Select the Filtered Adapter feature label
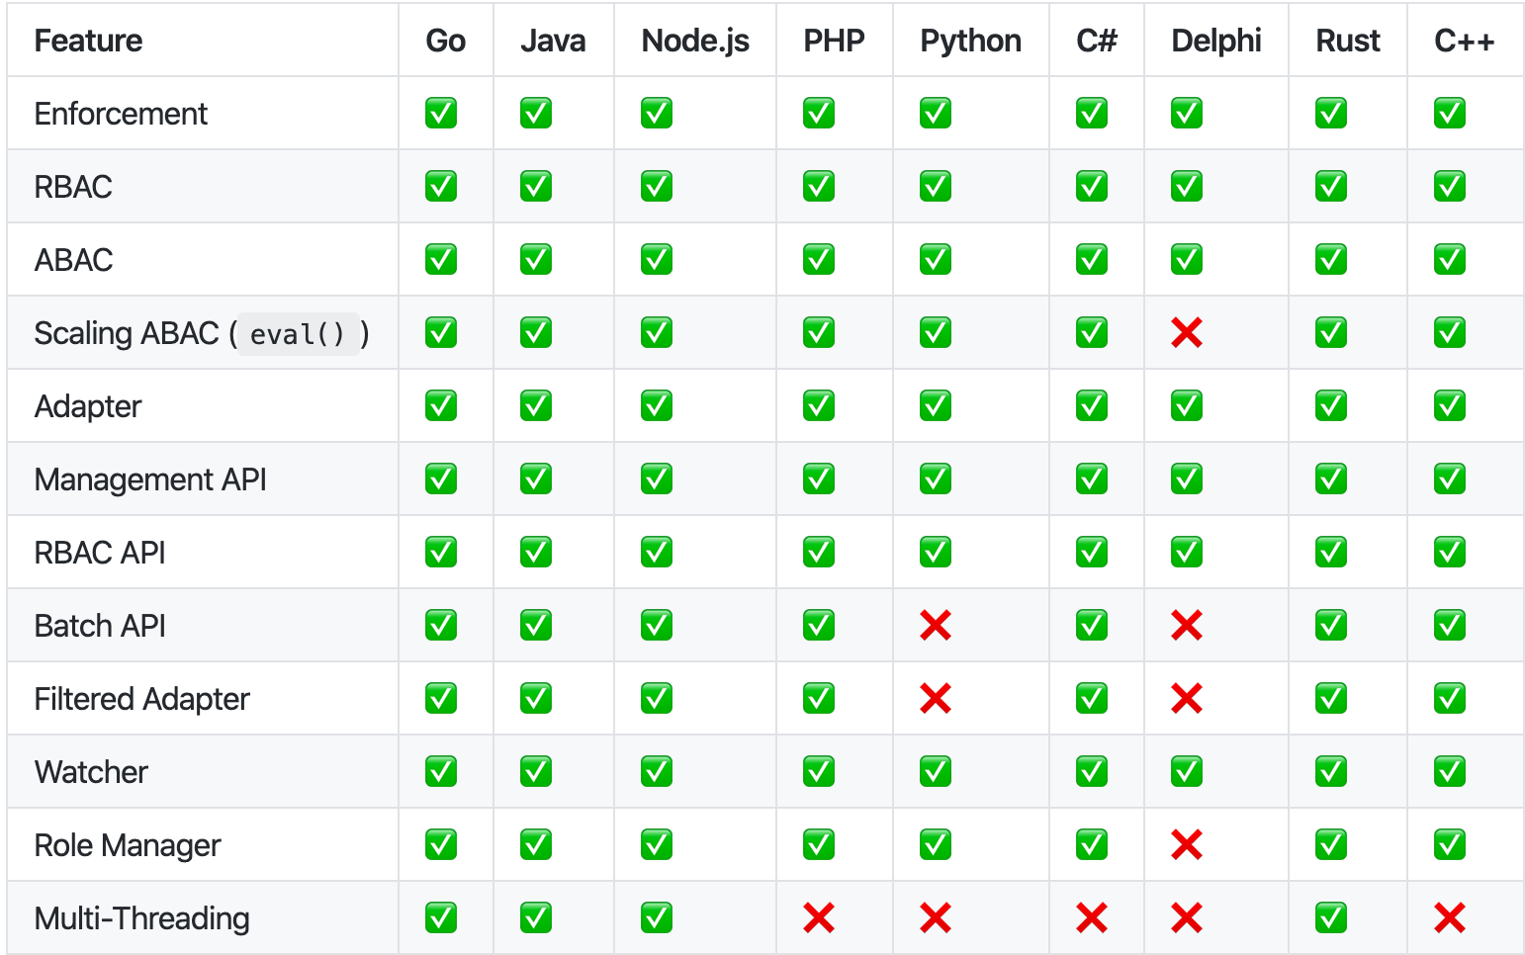Image resolution: width=1525 pixels, height=955 pixels. tap(141, 699)
